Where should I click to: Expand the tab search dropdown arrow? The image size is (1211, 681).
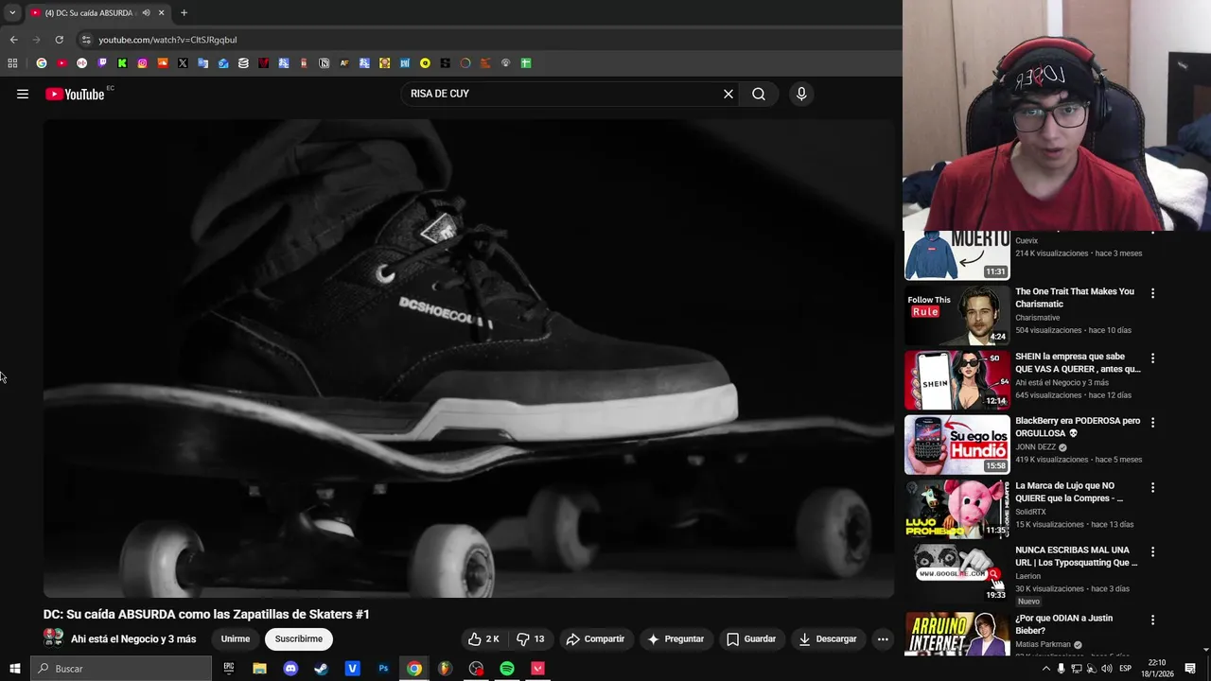[11, 13]
